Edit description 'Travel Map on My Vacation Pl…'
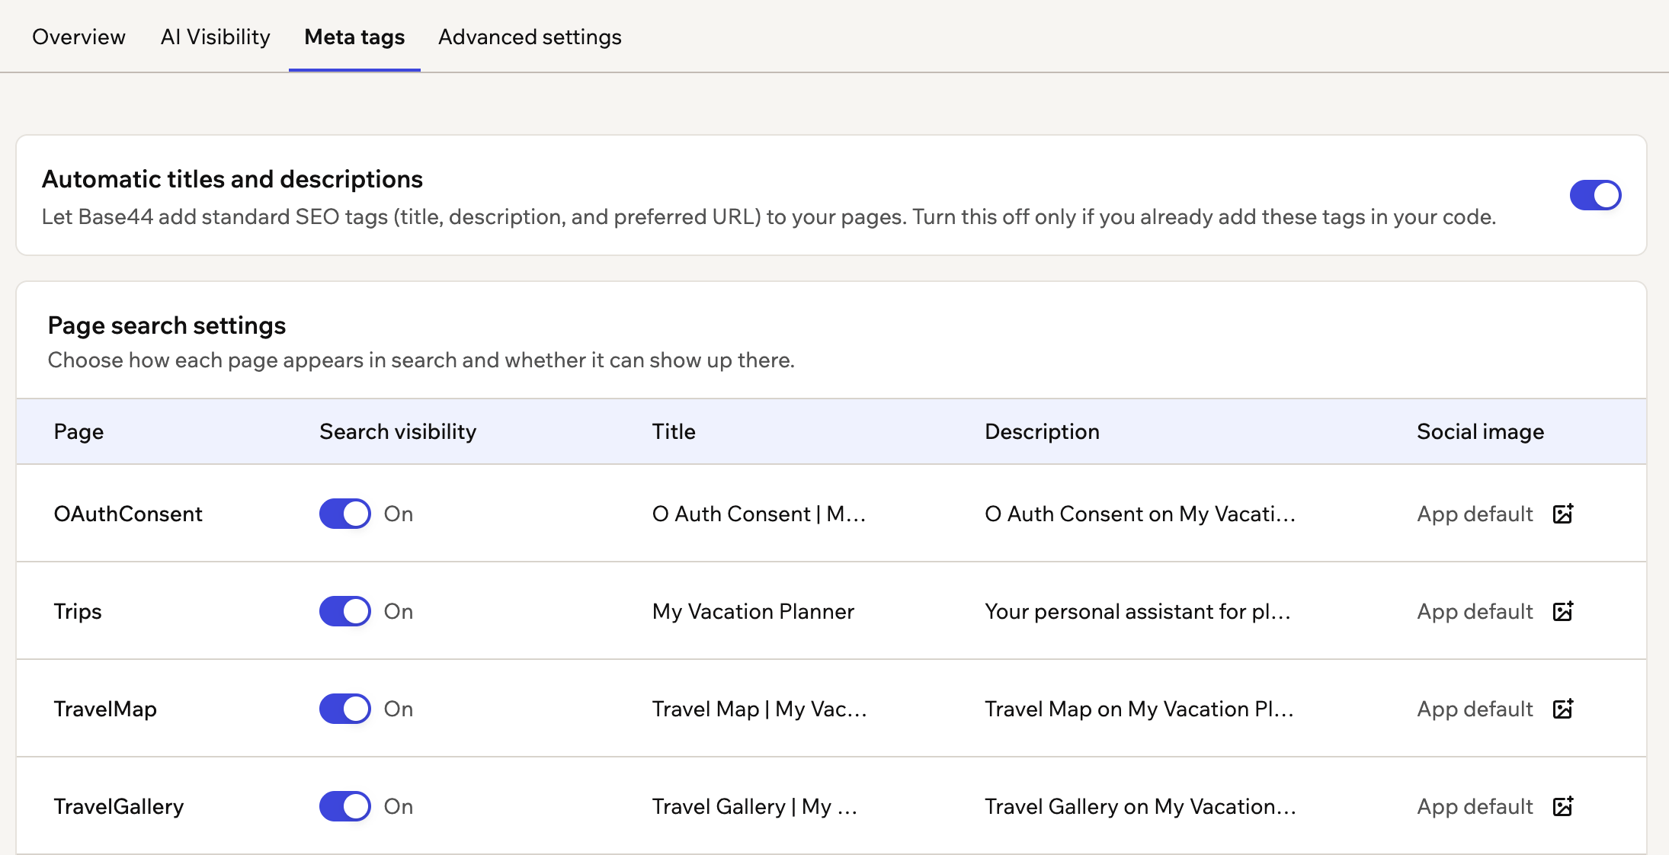The width and height of the screenshot is (1669, 855). 1139,709
